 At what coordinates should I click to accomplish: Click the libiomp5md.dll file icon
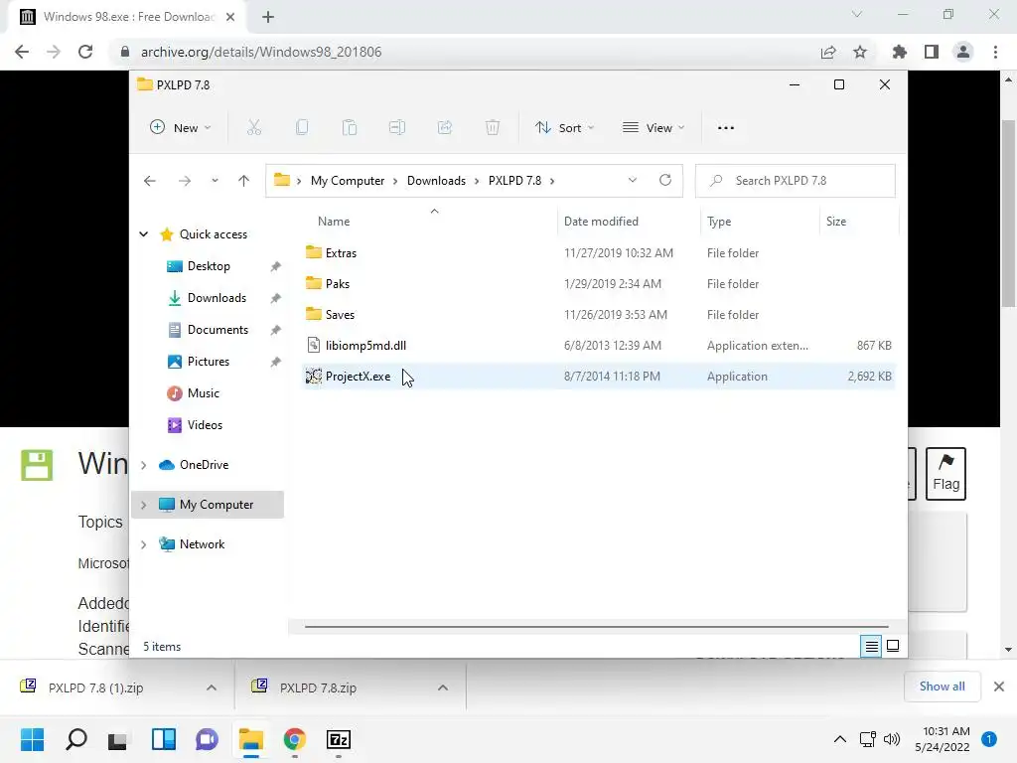314,345
